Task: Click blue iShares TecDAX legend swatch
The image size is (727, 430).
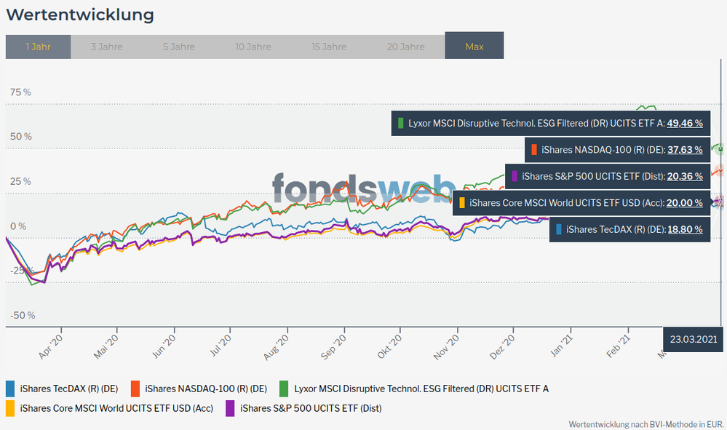Action: click(x=10, y=389)
